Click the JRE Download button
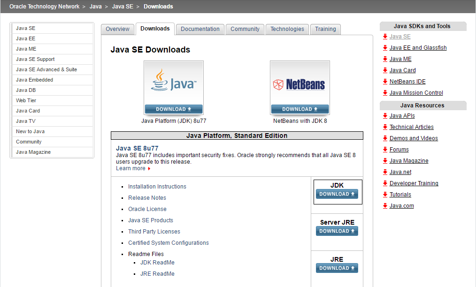476x287 pixels. pyautogui.click(x=337, y=268)
